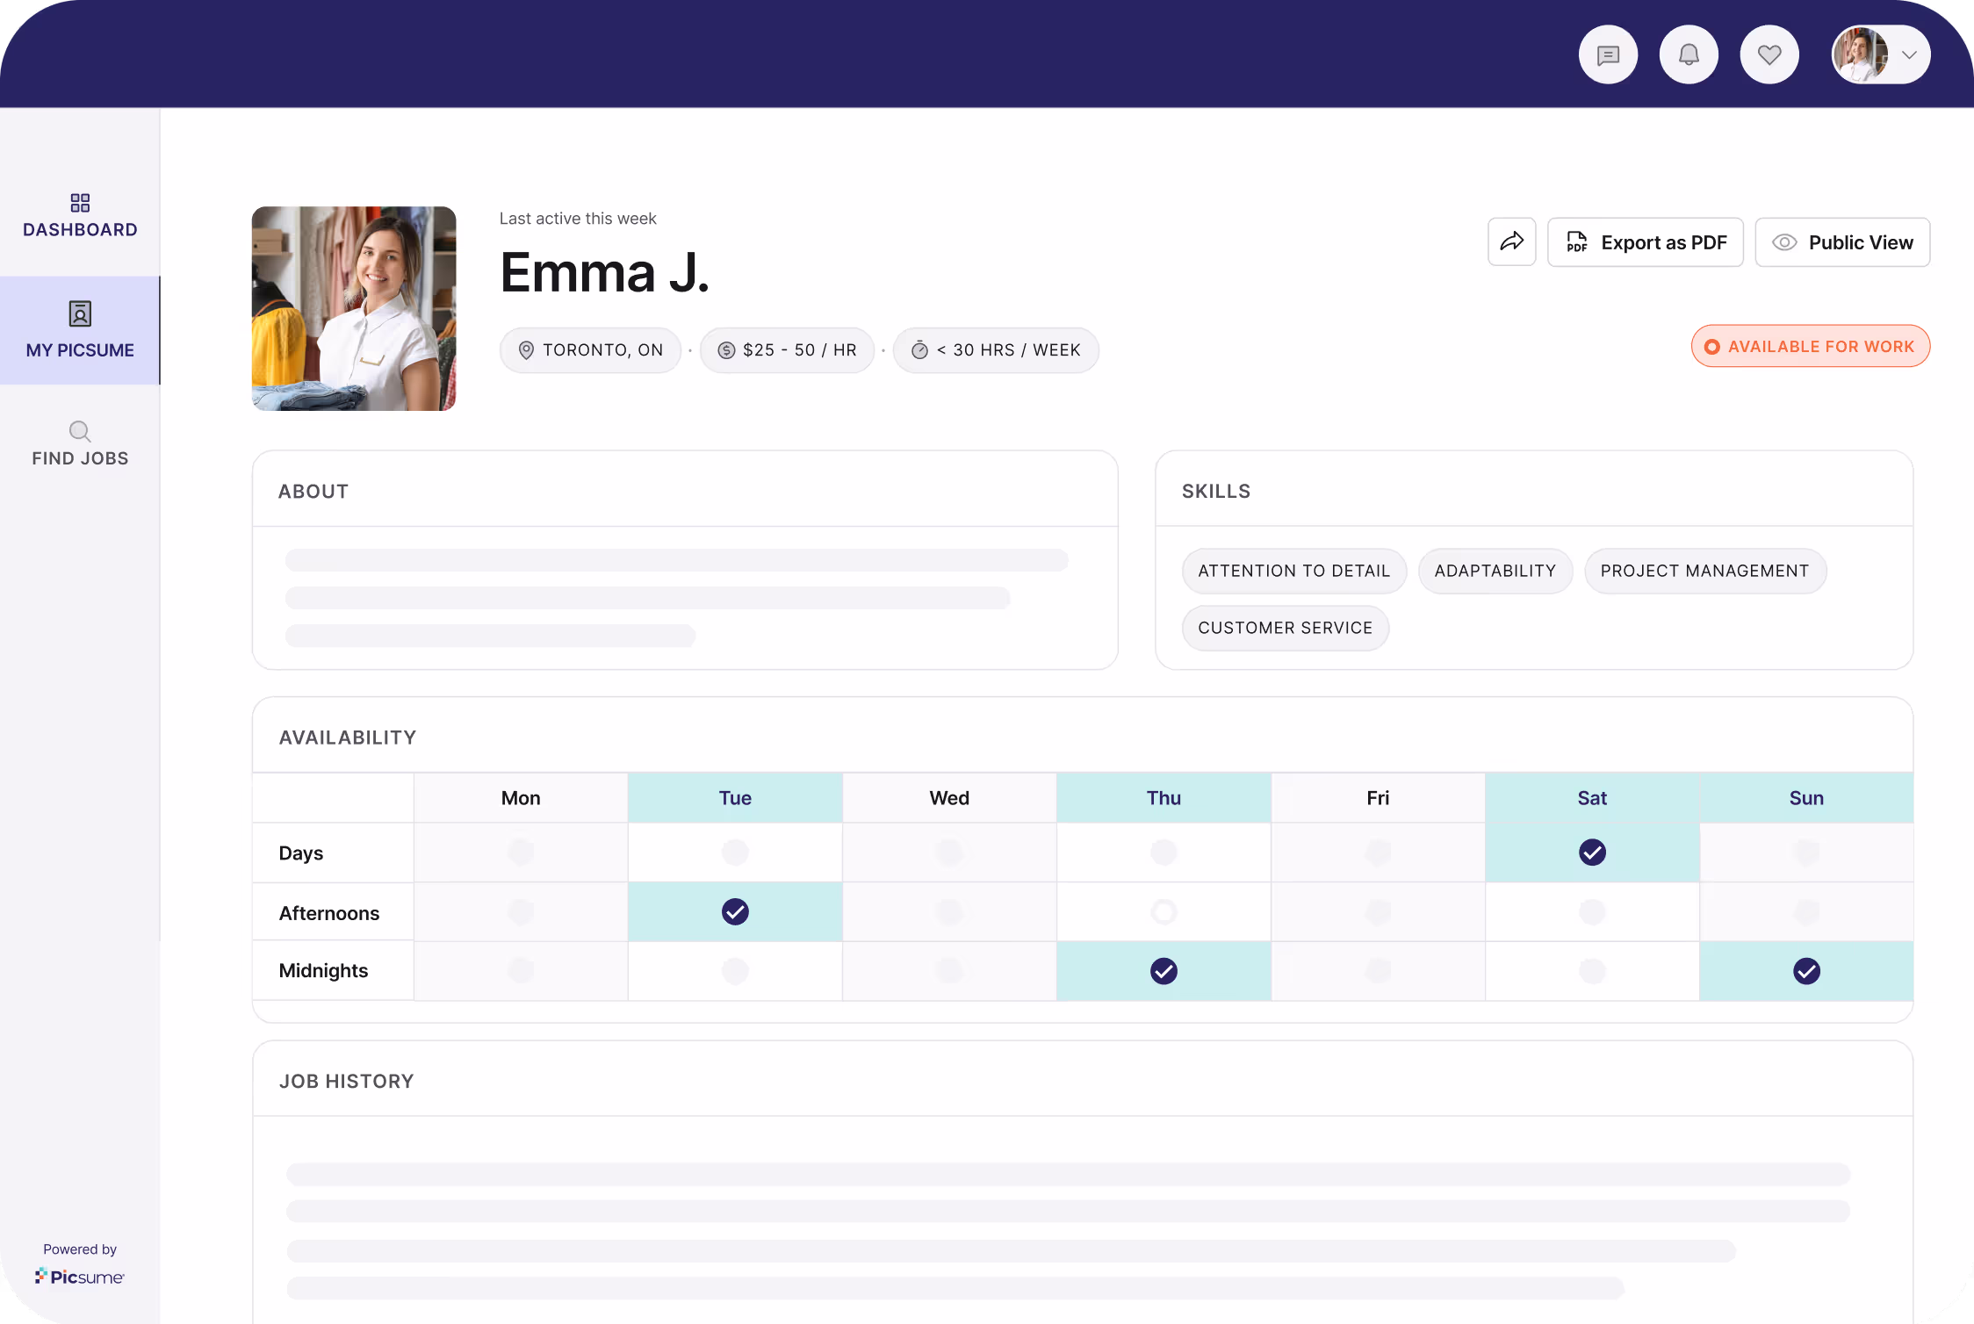Screen dimensions: 1974x1324
Task: Check Thursday Afternoons availability circle
Action: (1164, 912)
